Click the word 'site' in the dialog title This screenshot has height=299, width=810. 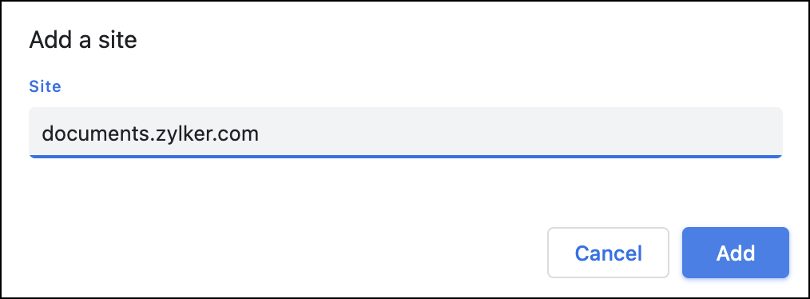(119, 40)
